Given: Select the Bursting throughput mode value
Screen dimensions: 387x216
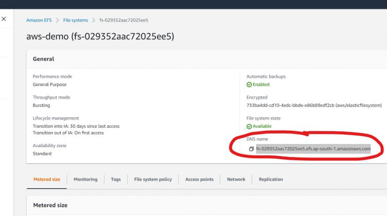Looking at the screenshot, I should [x=41, y=105].
